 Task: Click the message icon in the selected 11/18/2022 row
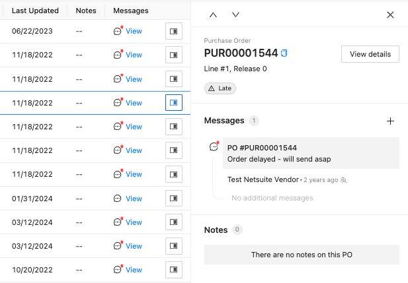pos(118,102)
